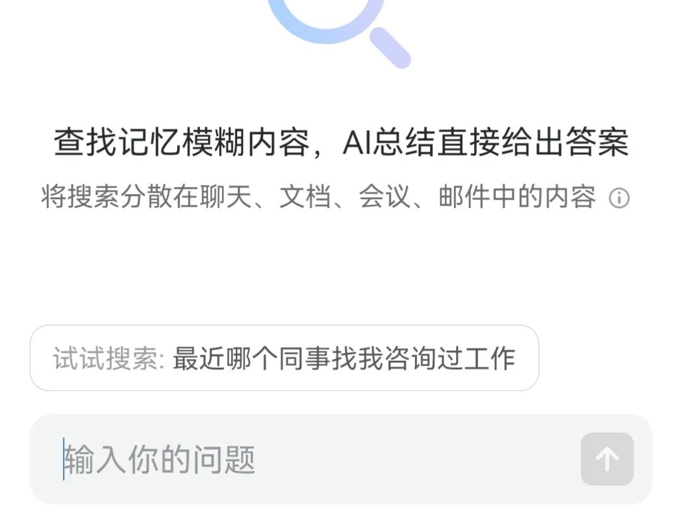Click 同事 inside the suggested search chip
Image resolution: width=683 pixels, height=512 pixels.
pos(304,359)
